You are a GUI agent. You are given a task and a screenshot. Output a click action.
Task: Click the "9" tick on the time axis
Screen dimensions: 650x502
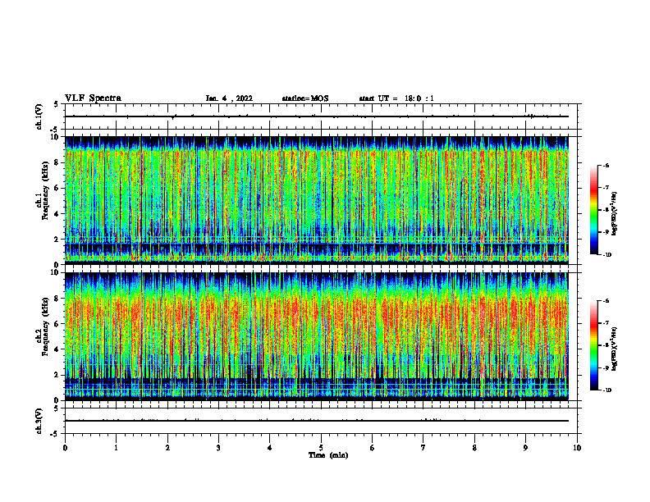525,448
